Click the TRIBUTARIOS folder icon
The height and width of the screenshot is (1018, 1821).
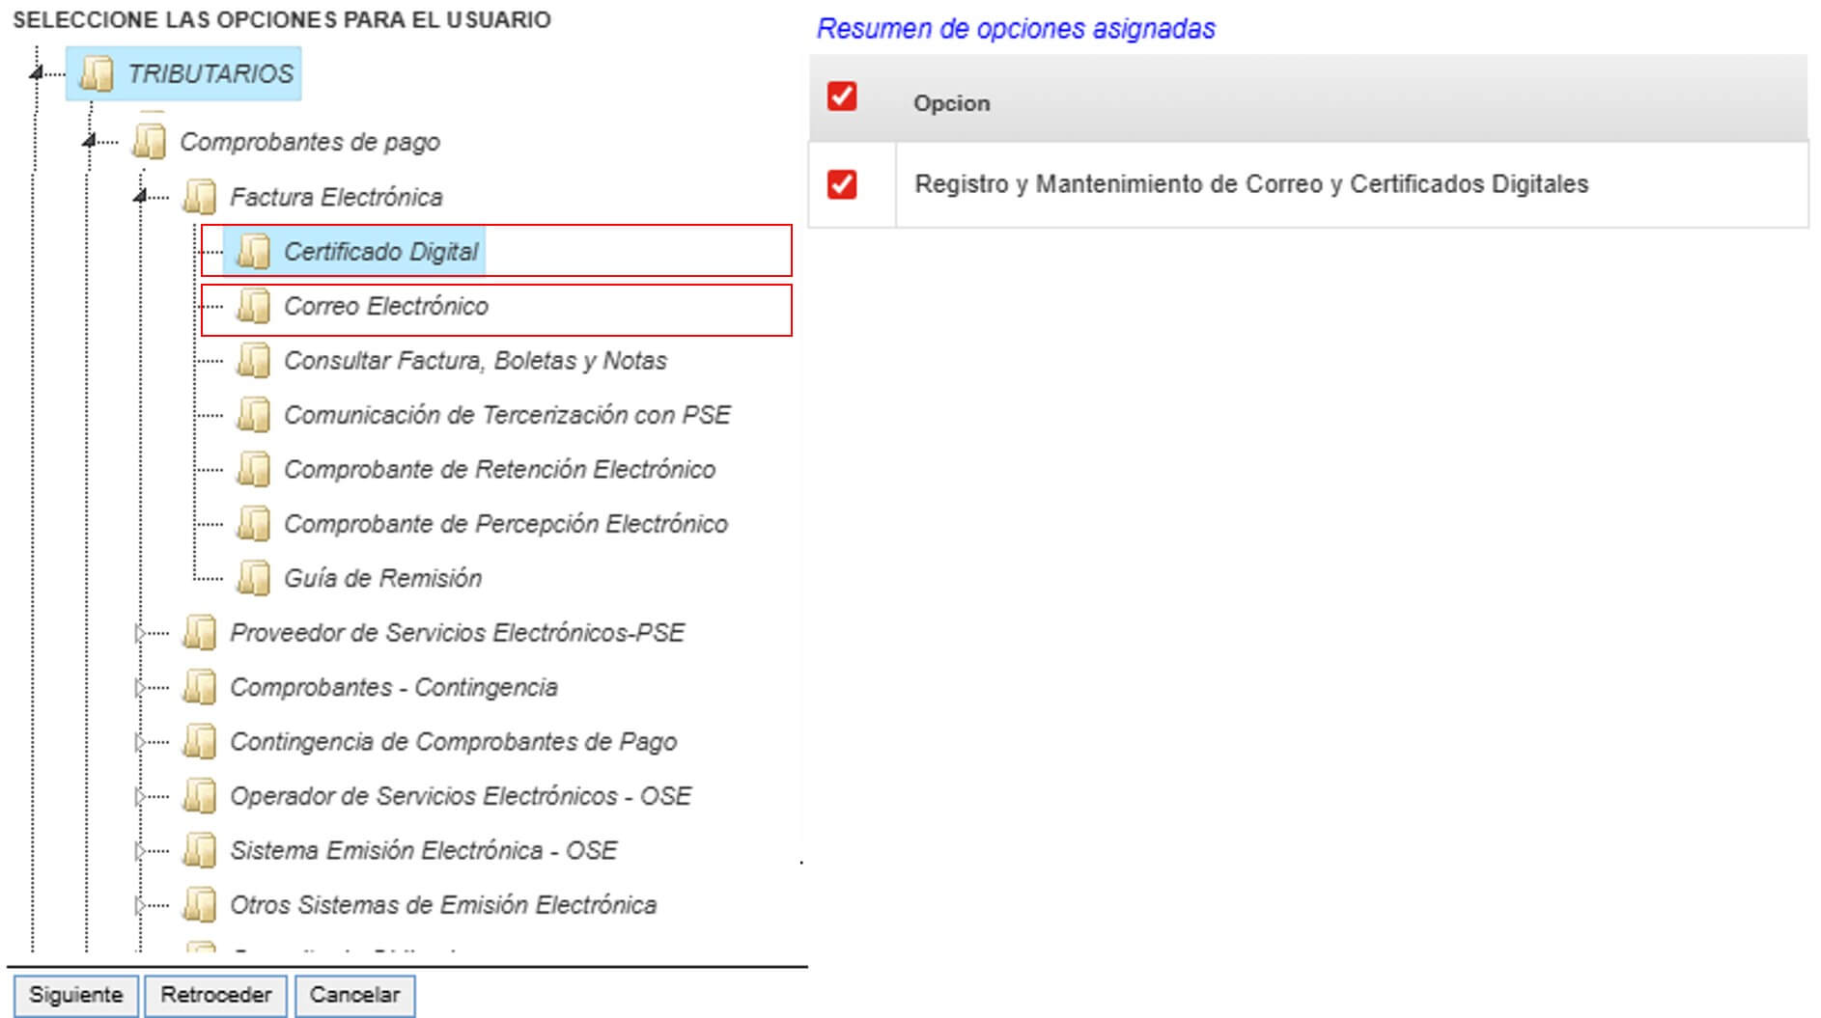[96, 73]
